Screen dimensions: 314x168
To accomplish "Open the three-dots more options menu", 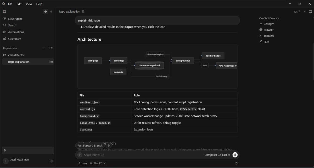I will 305,12.
